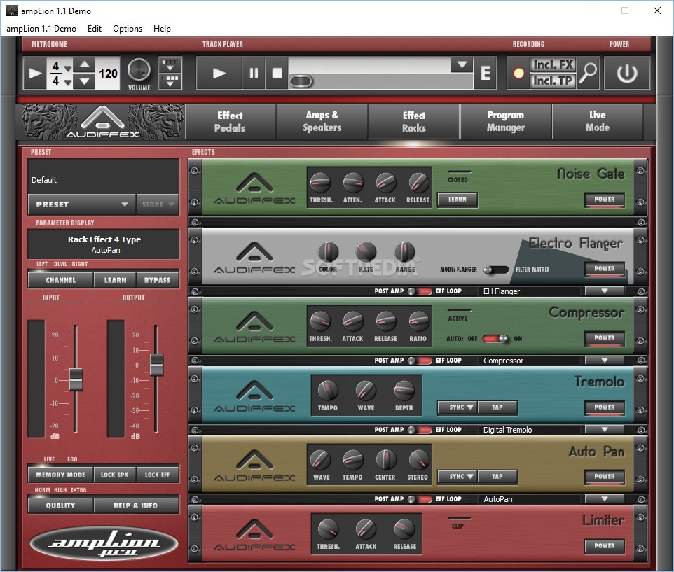The image size is (674, 572).
Task: Toggle the Noise Gate POWER button
Action: tap(605, 200)
